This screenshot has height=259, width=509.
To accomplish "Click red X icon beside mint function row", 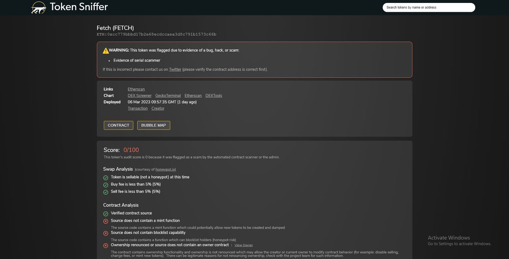I will pos(106,221).
